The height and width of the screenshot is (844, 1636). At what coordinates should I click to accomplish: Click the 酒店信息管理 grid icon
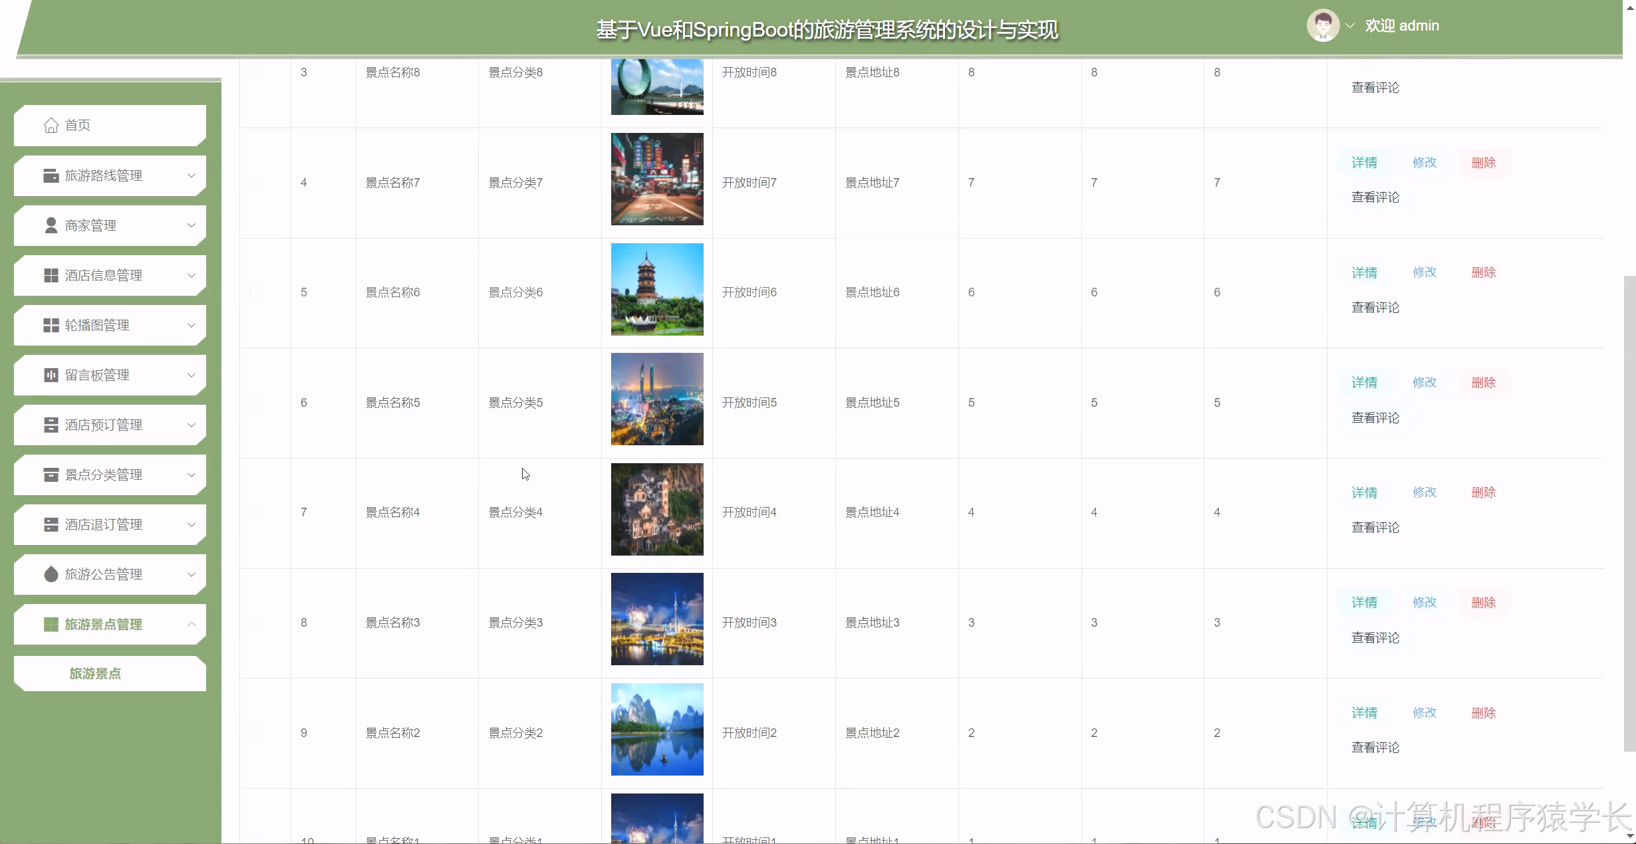tap(51, 275)
